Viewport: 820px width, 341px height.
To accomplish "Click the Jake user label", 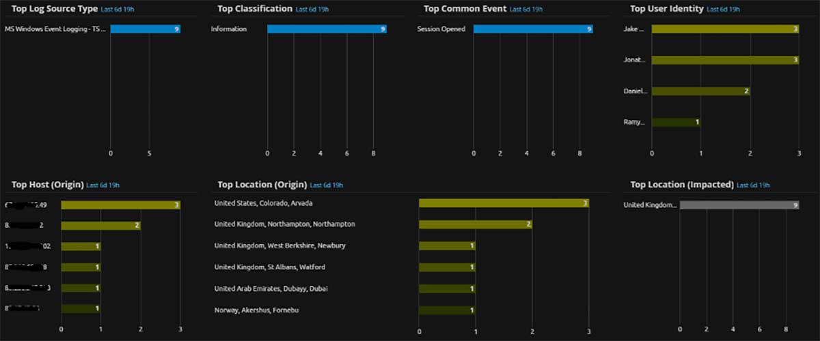I will [634, 29].
